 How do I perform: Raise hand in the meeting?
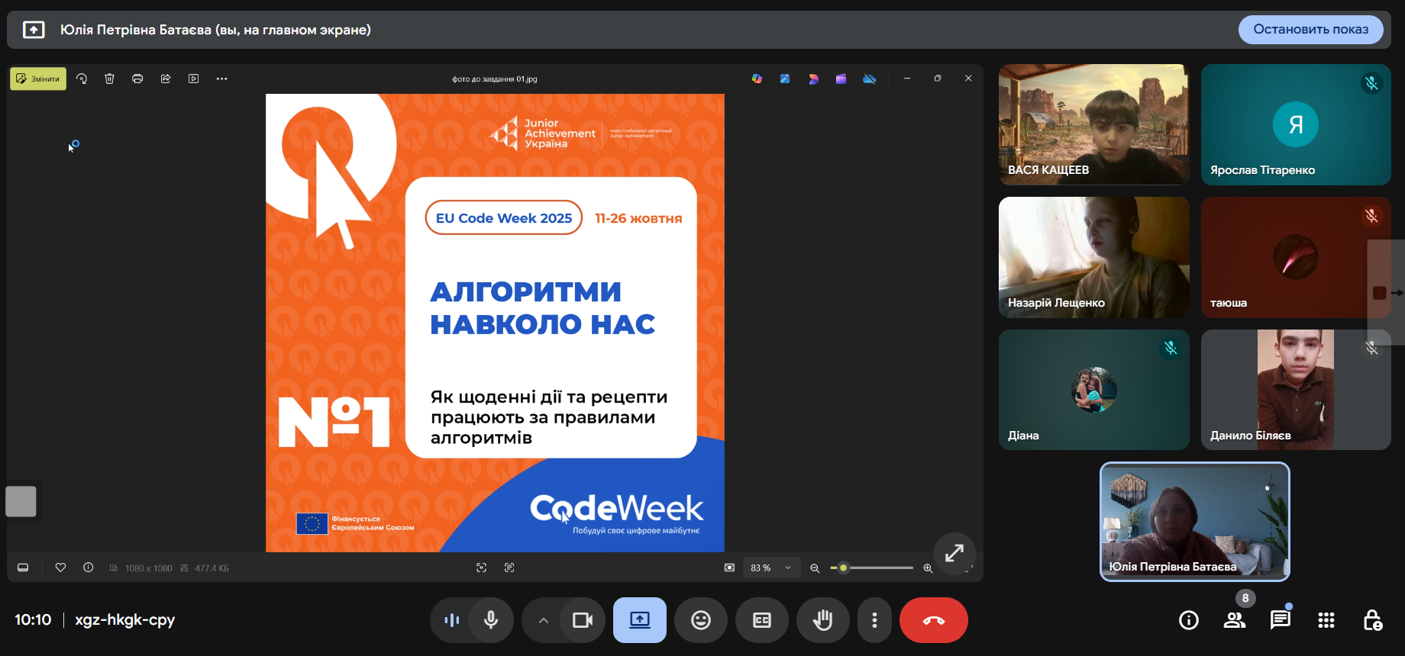(822, 620)
